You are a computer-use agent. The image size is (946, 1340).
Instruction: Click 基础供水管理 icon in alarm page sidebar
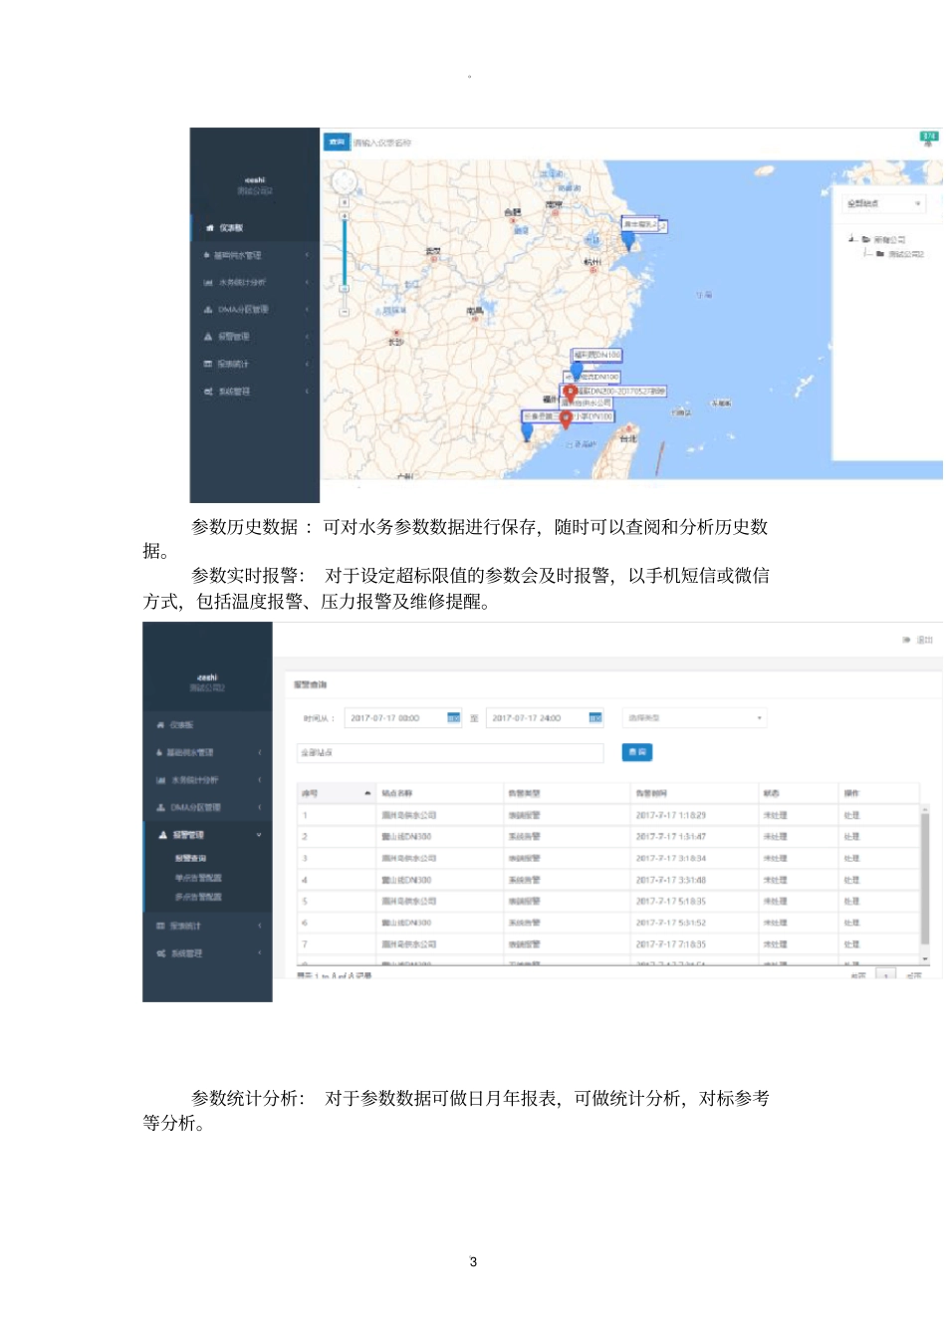pyautogui.click(x=159, y=752)
